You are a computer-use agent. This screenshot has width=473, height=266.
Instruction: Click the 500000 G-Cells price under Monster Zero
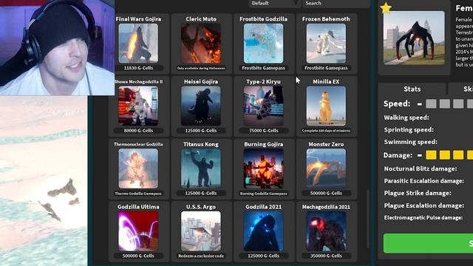[326, 194]
